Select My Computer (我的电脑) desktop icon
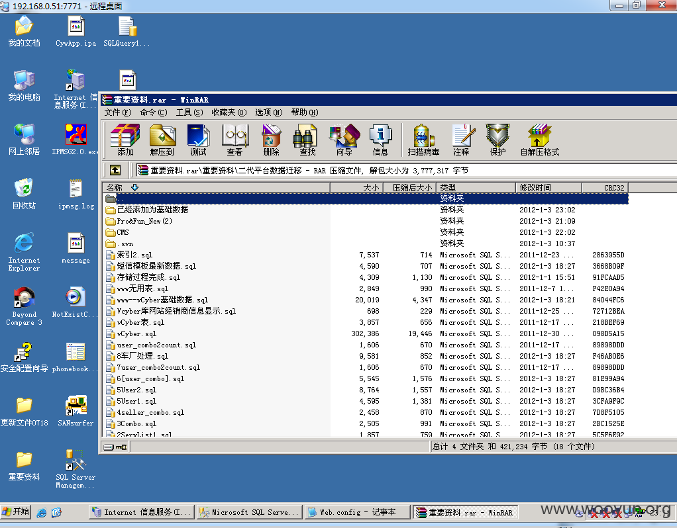677x528 pixels. 24,85
